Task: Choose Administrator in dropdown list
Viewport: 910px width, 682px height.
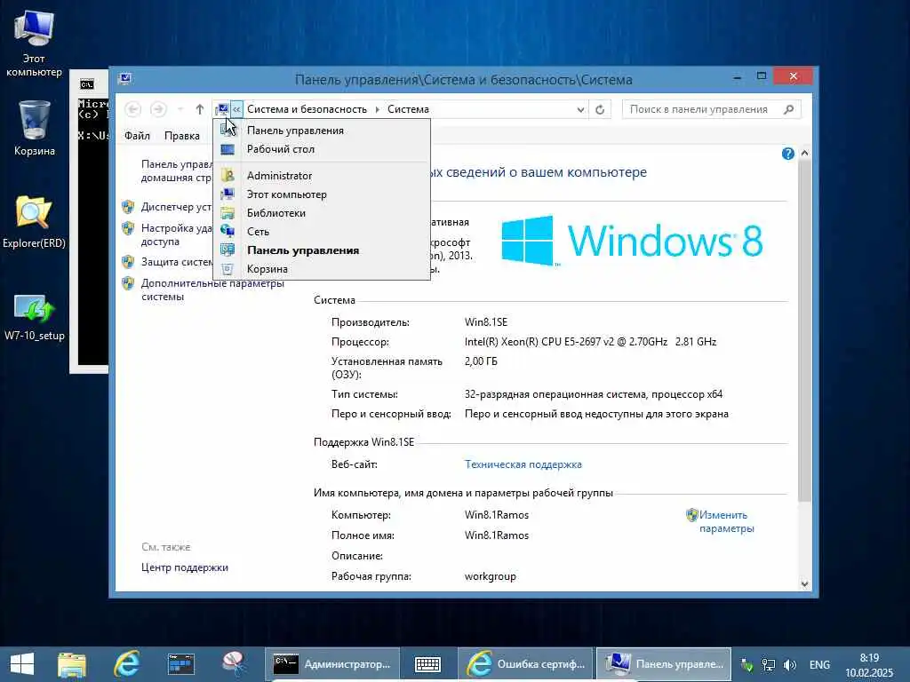Action: (322, 176)
